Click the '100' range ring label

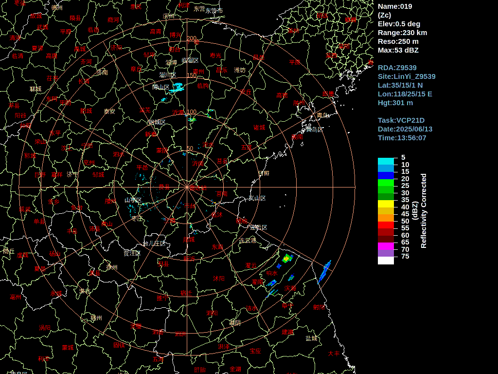[192, 112]
